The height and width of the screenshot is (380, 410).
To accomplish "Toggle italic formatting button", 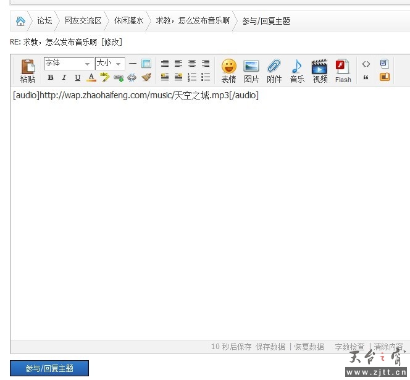I will click(64, 78).
